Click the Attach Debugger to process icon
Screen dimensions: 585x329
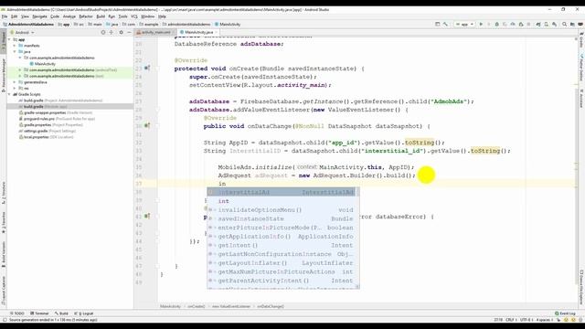(521, 25)
